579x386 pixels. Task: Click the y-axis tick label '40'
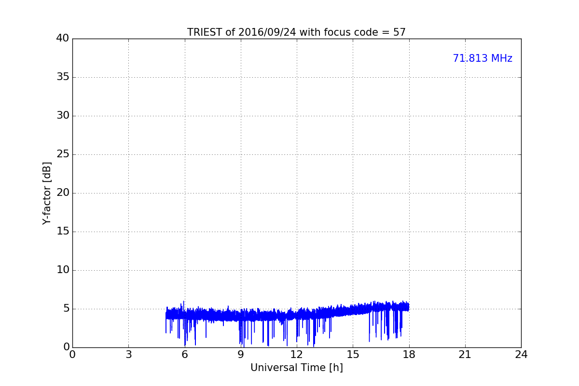tap(63, 39)
